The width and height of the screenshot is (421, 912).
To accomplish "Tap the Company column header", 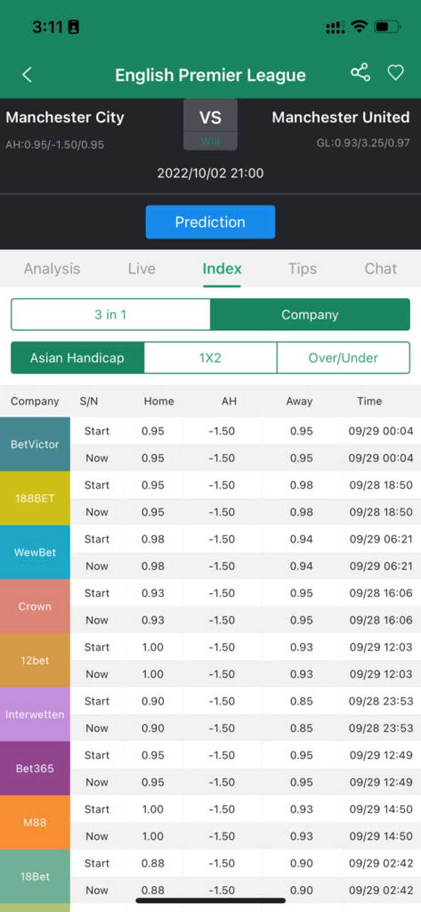I will (x=35, y=401).
